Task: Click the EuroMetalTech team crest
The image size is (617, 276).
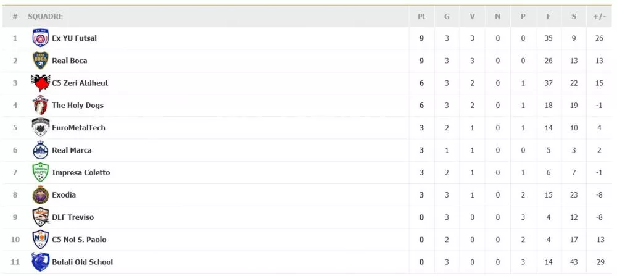Action: [41, 128]
